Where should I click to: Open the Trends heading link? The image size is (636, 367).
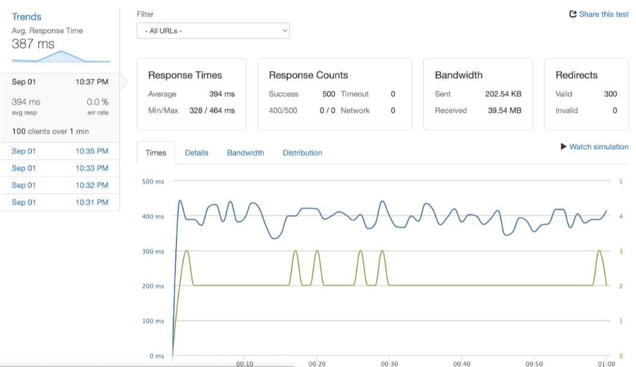click(x=26, y=17)
